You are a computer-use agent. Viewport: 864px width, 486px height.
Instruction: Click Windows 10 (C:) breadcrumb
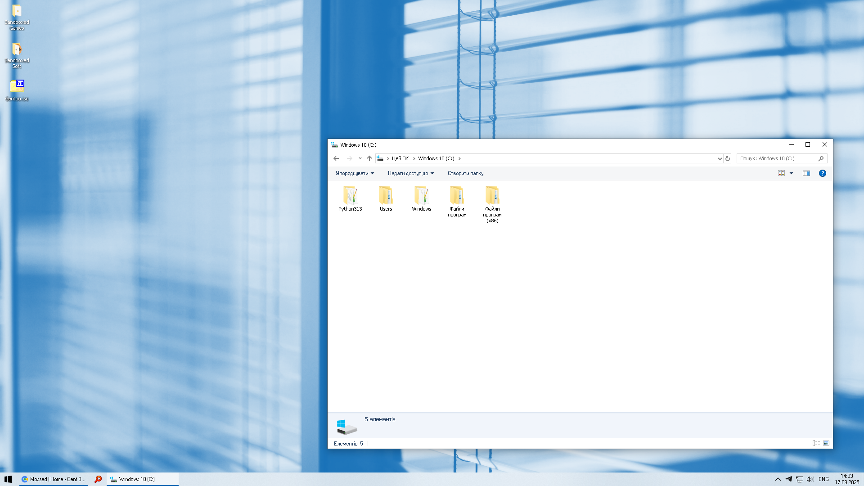pos(436,158)
